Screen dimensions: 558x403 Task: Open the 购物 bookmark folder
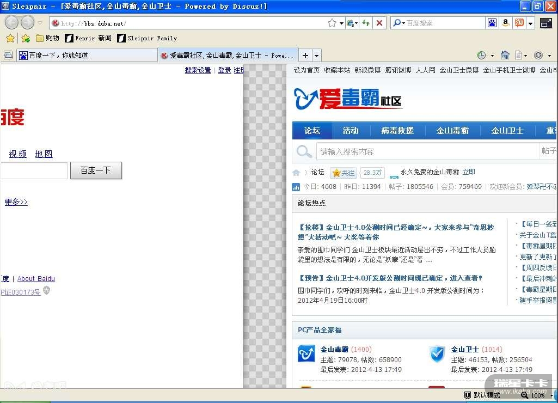tap(48, 38)
